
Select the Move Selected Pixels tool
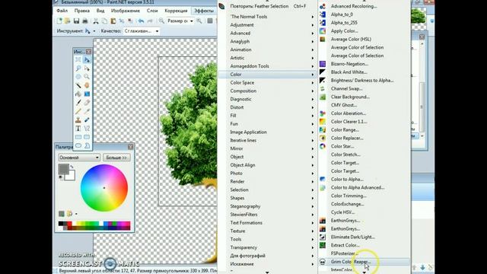pos(87,59)
